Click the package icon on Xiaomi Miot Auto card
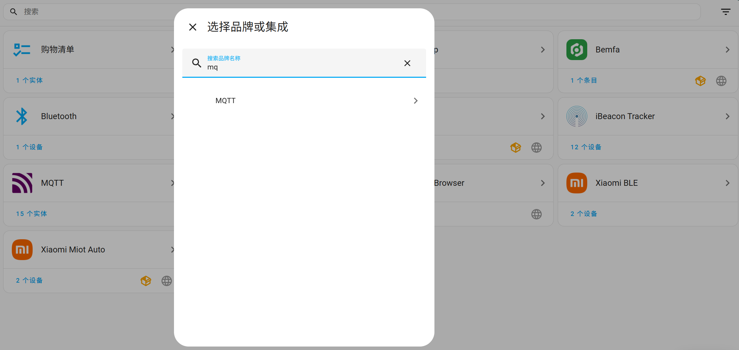 click(146, 281)
